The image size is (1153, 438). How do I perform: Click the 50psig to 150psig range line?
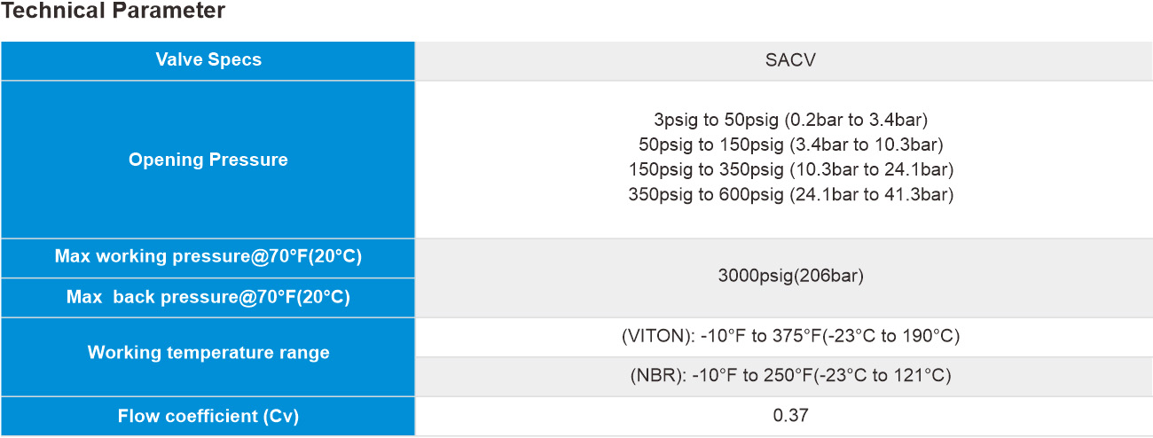[790, 144]
